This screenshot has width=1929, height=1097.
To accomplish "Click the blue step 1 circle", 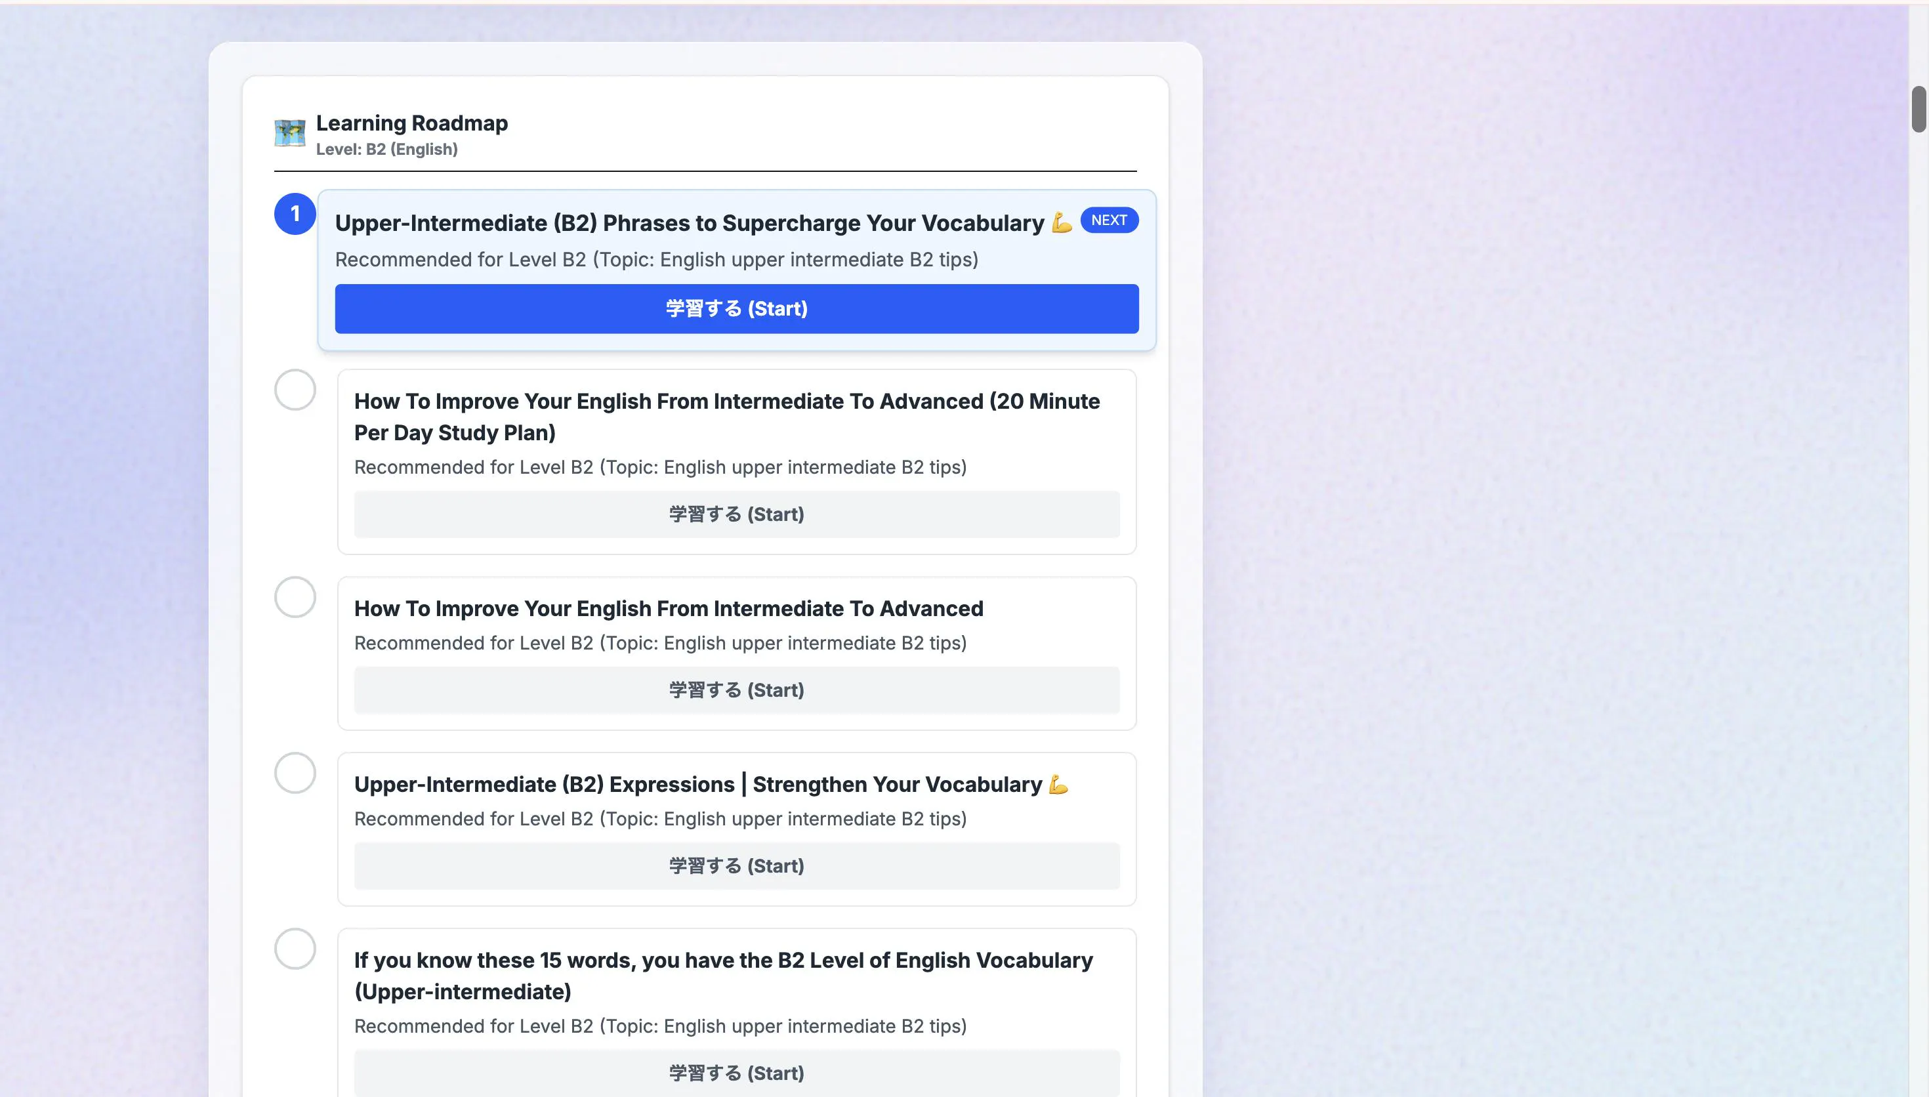I will point(295,214).
